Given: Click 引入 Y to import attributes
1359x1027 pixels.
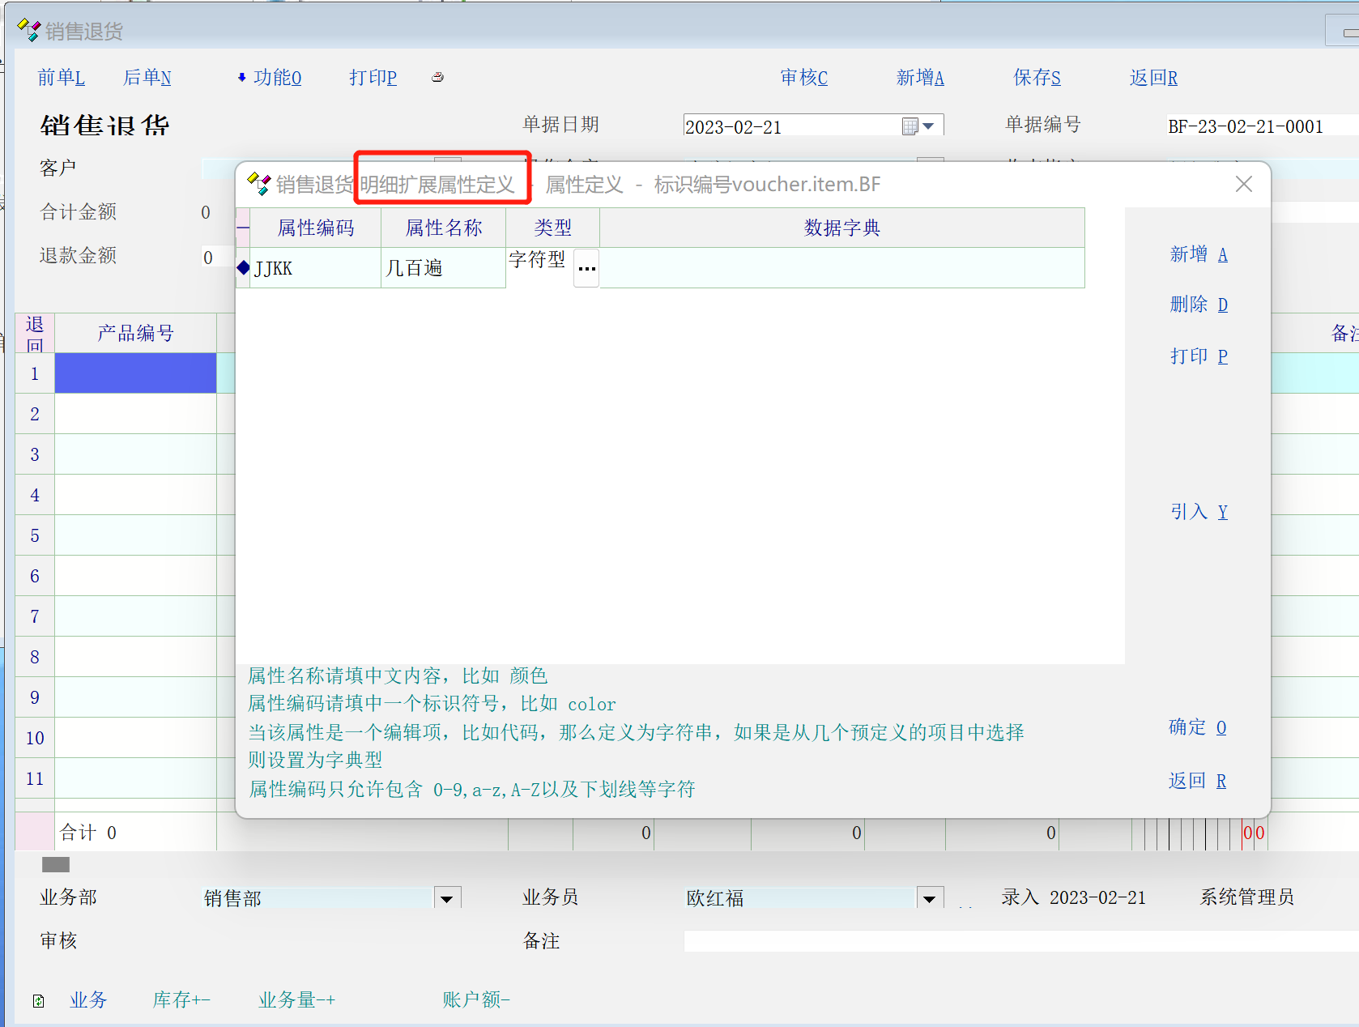Looking at the screenshot, I should coord(1198,512).
